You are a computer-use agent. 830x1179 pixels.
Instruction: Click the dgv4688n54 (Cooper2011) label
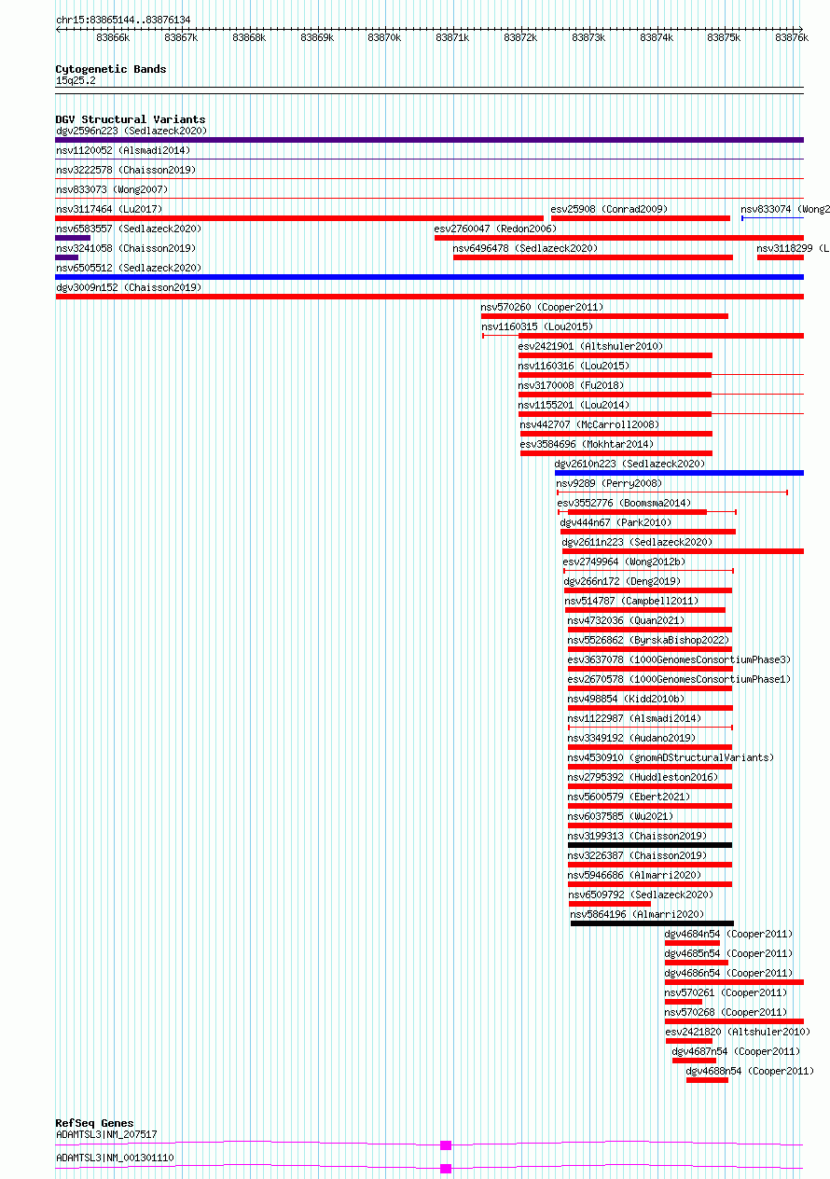[x=750, y=1072]
